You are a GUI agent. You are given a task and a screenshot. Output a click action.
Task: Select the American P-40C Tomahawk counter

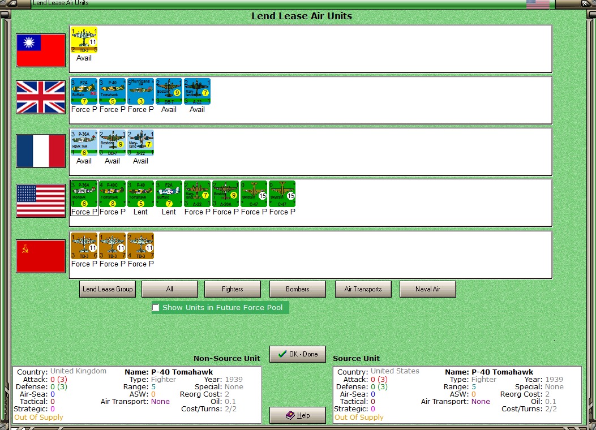pos(112,194)
